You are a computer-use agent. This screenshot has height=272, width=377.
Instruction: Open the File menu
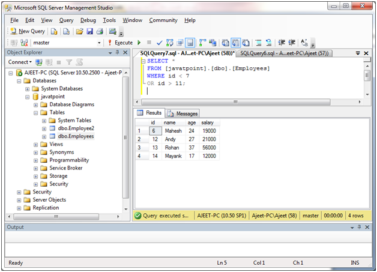coord(14,20)
